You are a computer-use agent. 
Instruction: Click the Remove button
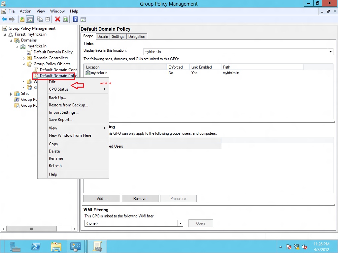click(140, 199)
